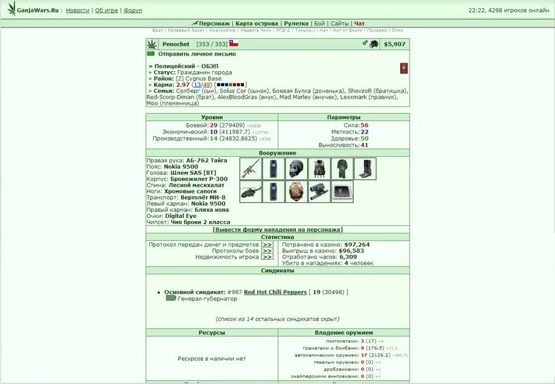
Task: Open the Рулетка menu item
Action: tap(296, 24)
